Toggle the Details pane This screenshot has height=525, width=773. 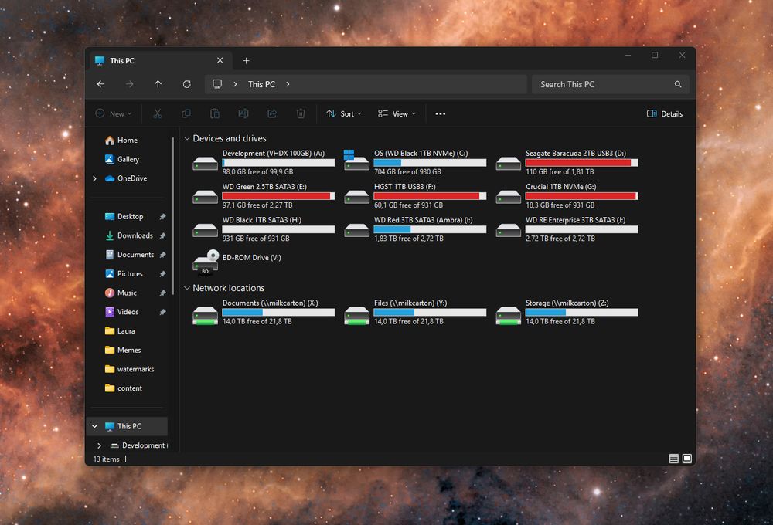[x=665, y=113]
